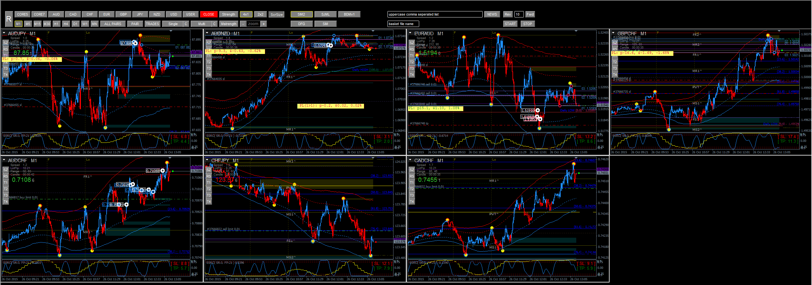
Task: Click the PAIR button
Action: click(x=135, y=24)
